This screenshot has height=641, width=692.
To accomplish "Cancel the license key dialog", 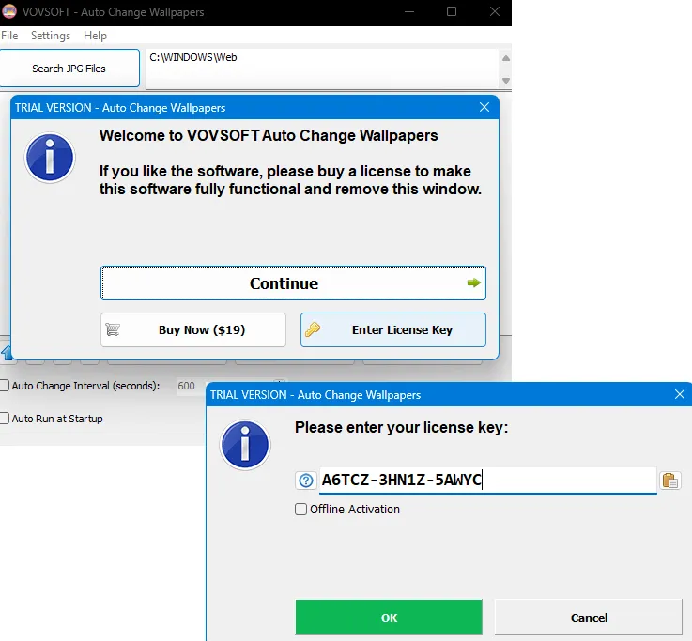I will (589, 618).
